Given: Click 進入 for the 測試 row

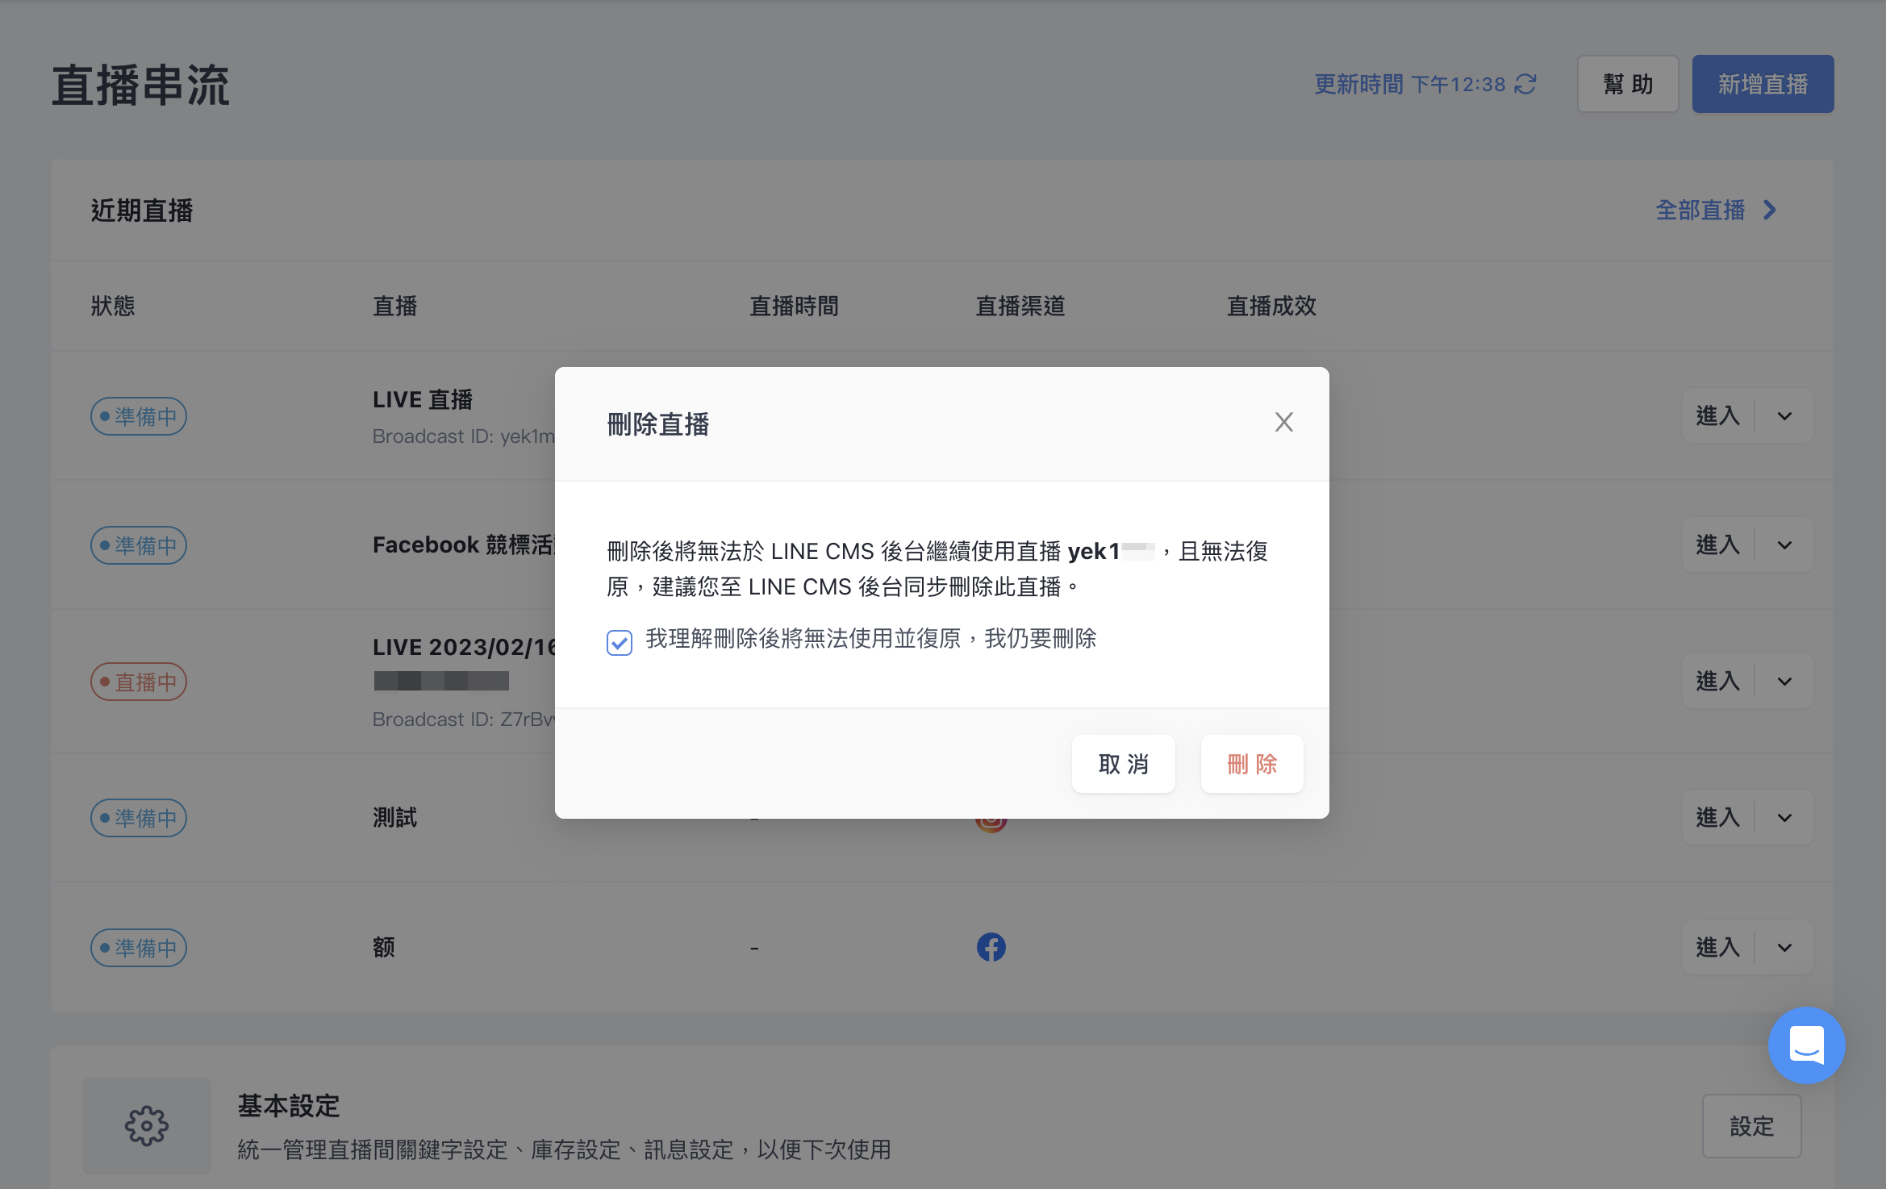Looking at the screenshot, I should point(1718,818).
